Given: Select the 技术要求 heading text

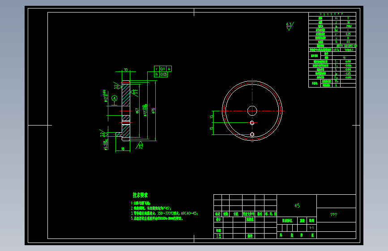Looking at the screenshot, I should [x=141, y=195].
